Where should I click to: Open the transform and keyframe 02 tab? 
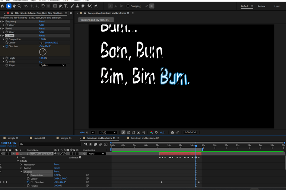point(145,138)
